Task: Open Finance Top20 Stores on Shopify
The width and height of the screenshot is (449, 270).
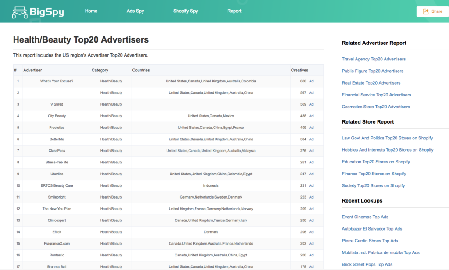Action: [374, 174]
